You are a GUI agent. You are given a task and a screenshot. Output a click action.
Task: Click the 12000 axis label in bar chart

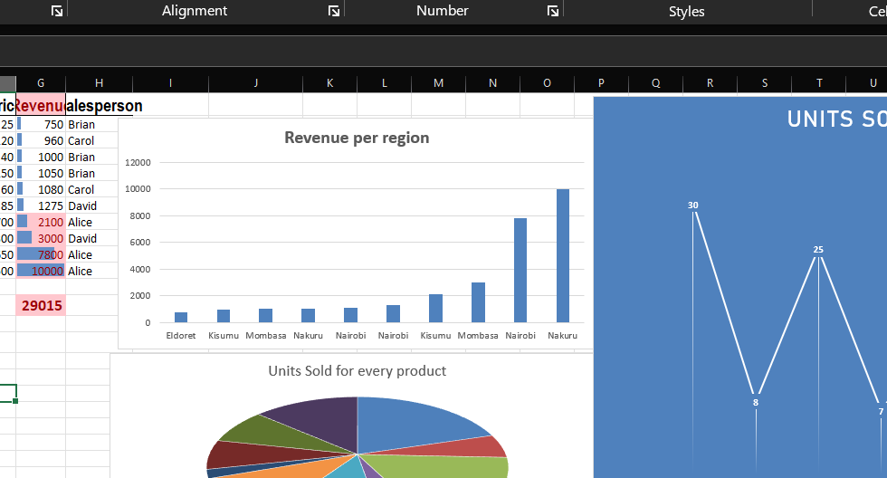click(x=138, y=162)
